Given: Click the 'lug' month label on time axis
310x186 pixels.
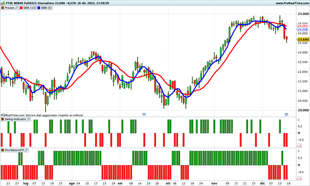Looking at the screenshot, I should 26,183.
